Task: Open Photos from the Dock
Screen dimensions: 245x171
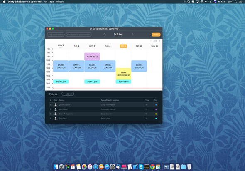Action: (84, 167)
